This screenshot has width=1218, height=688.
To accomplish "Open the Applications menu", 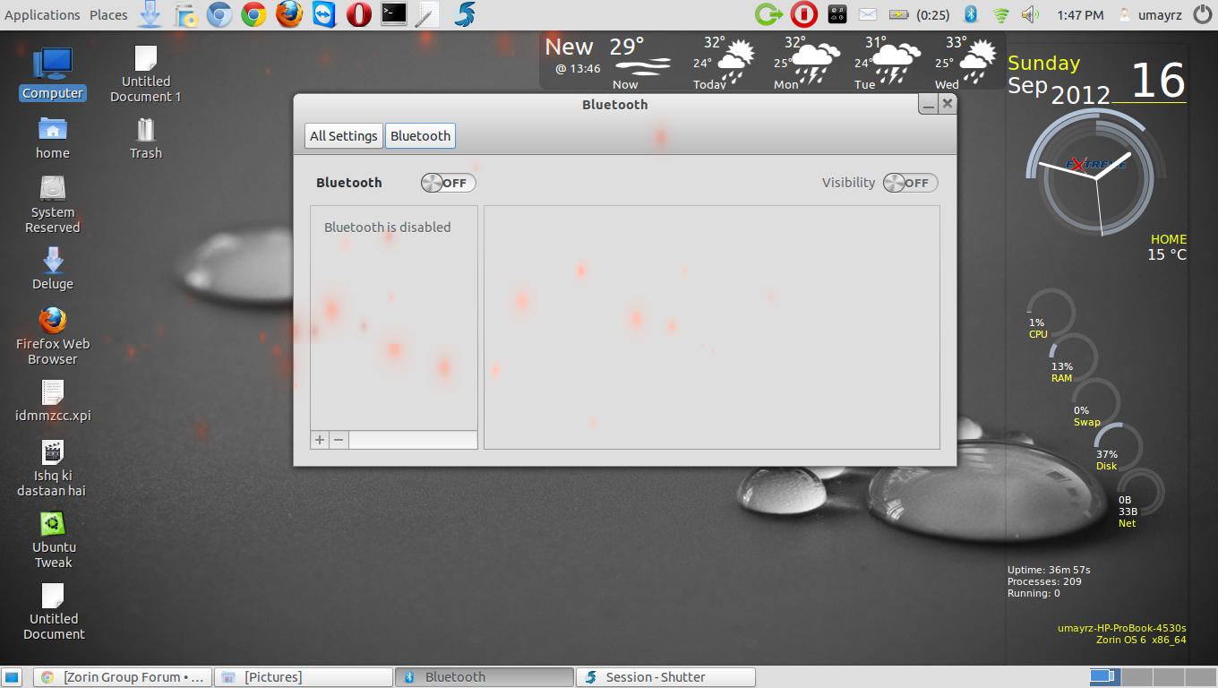I will (42, 14).
